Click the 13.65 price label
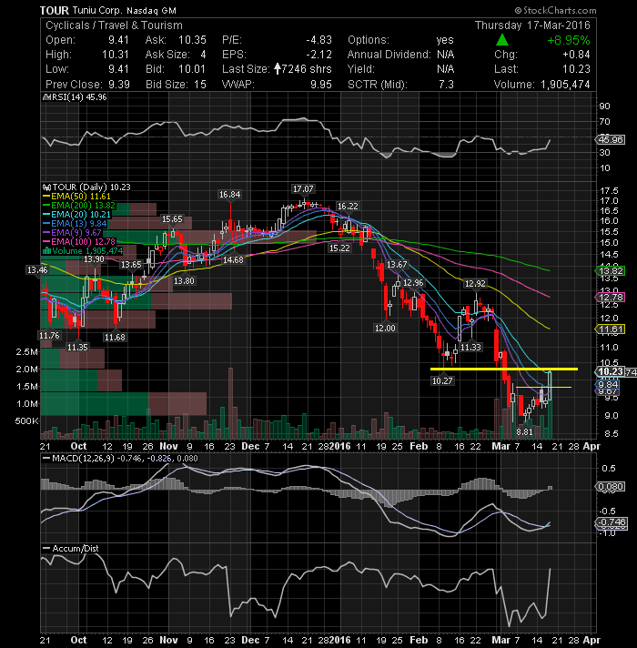637x648 pixels. coord(131,265)
